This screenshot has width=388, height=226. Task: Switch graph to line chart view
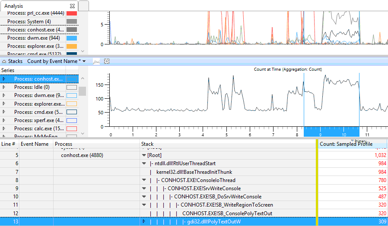coord(96,62)
